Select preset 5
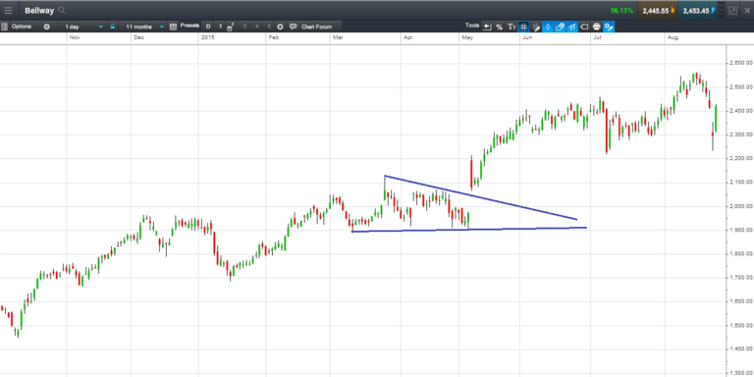This screenshot has height=377, width=754. coord(269,27)
